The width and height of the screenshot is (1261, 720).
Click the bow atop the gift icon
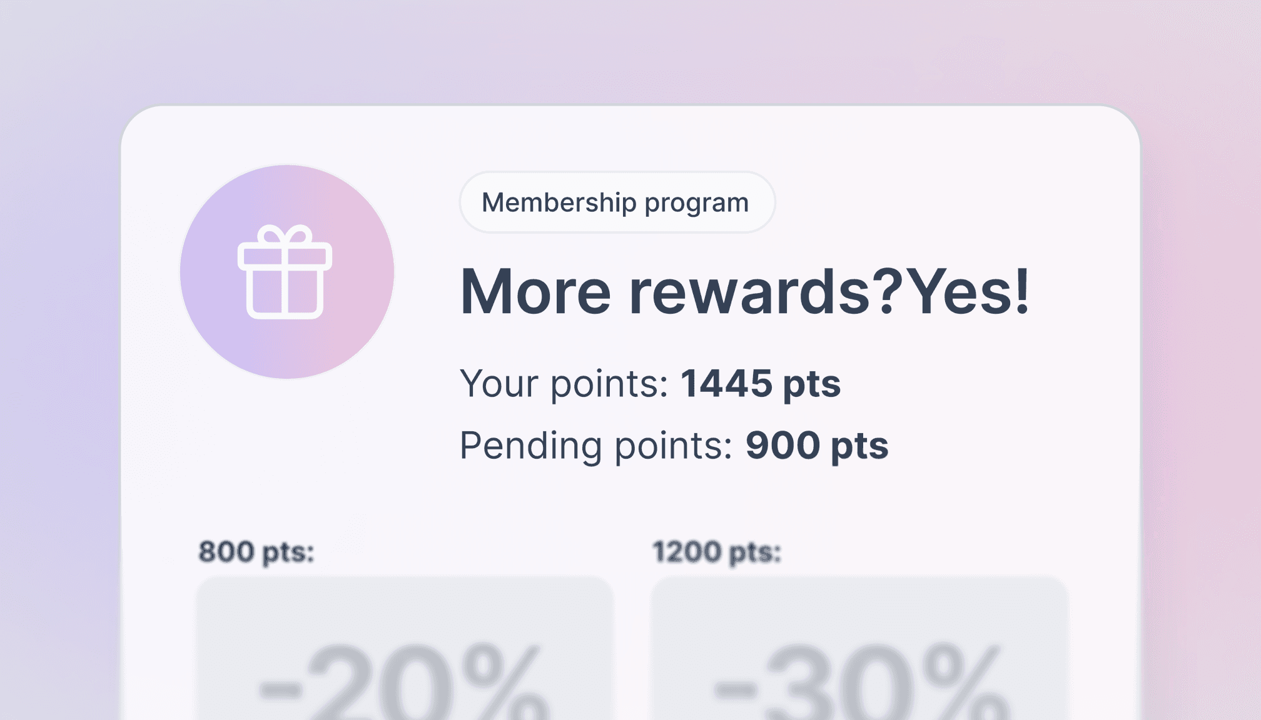[x=285, y=236]
